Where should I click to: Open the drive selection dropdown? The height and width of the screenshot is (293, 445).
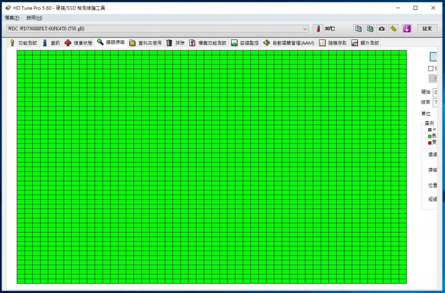coord(157,28)
